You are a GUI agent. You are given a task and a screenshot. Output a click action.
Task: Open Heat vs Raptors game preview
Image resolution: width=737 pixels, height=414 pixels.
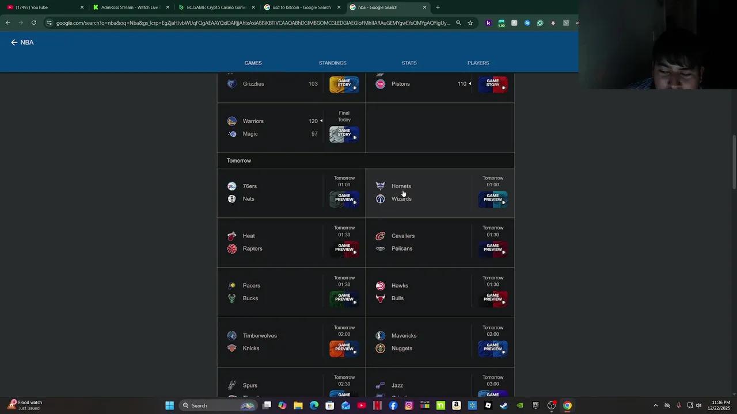point(344,249)
